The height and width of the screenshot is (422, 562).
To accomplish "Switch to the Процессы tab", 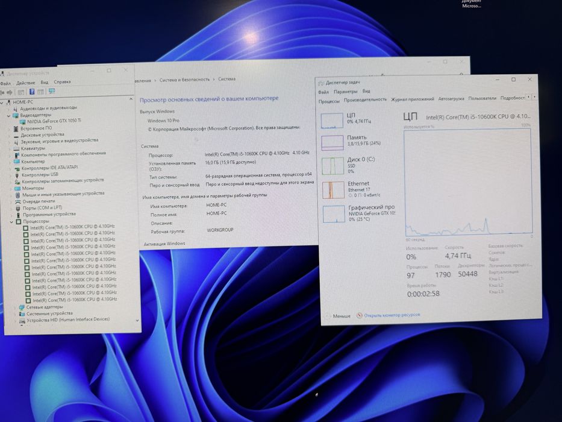I will pos(329,101).
